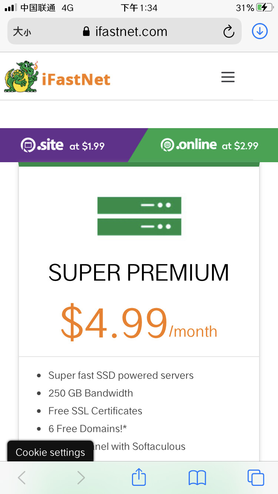Tap iFastNet orange brand text

click(76, 79)
